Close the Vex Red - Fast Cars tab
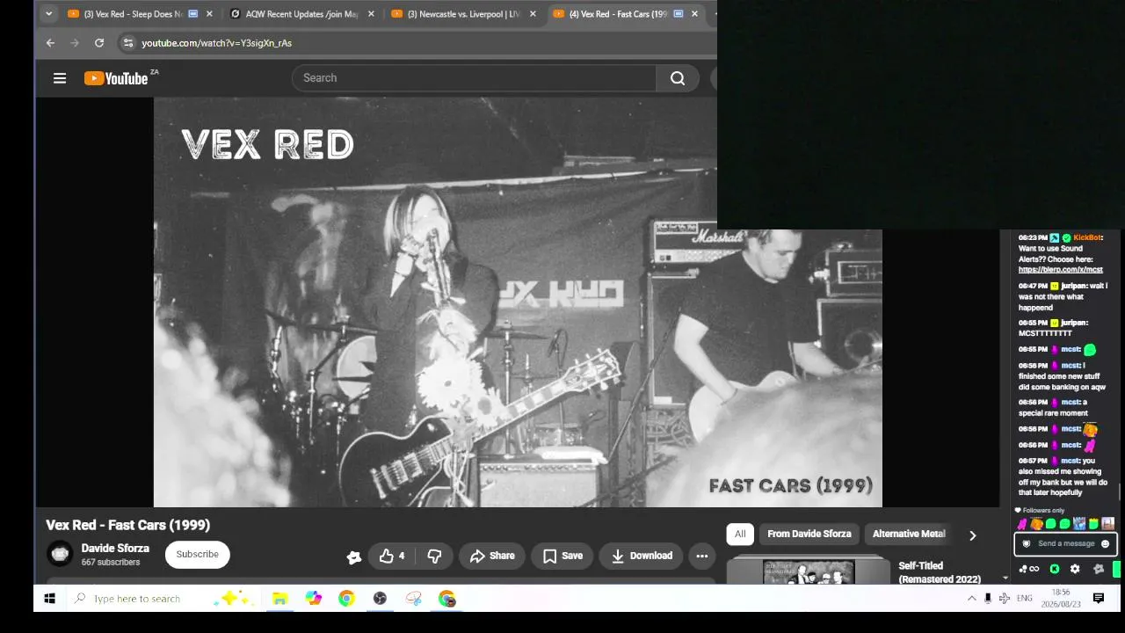Image resolution: width=1125 pixels, height=633 pixels. 694,14
